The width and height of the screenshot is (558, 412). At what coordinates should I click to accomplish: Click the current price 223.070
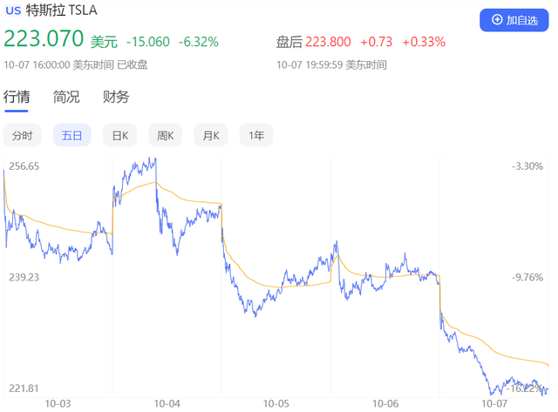coord(44,40)
